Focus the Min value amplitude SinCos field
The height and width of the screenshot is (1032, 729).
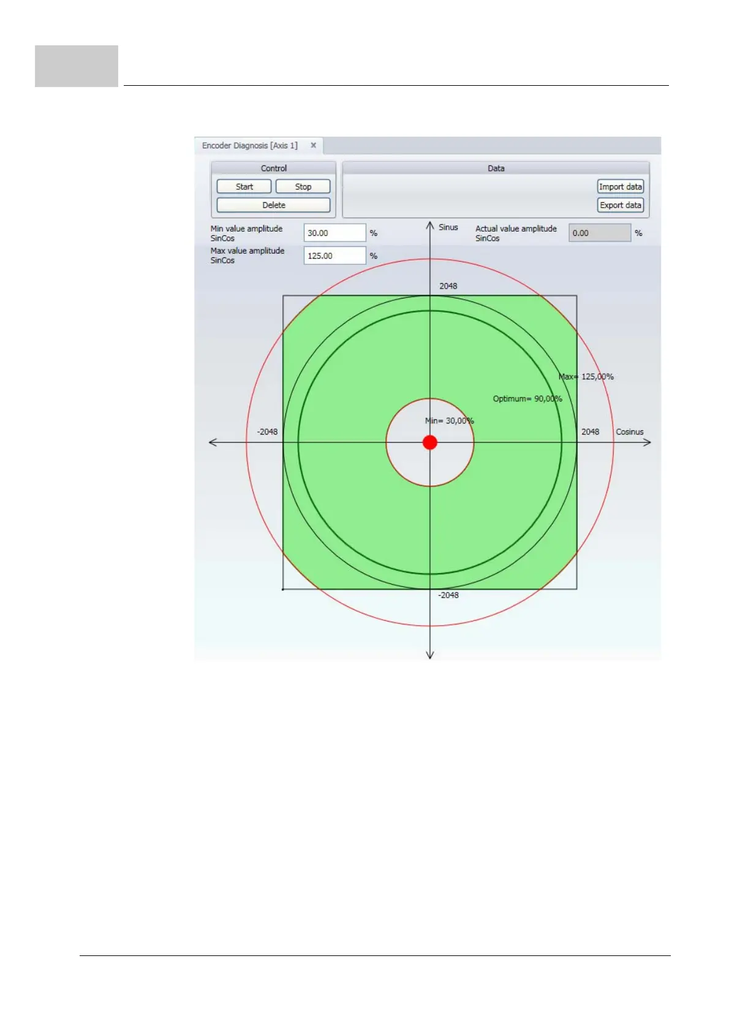click(x=334, y=233)
